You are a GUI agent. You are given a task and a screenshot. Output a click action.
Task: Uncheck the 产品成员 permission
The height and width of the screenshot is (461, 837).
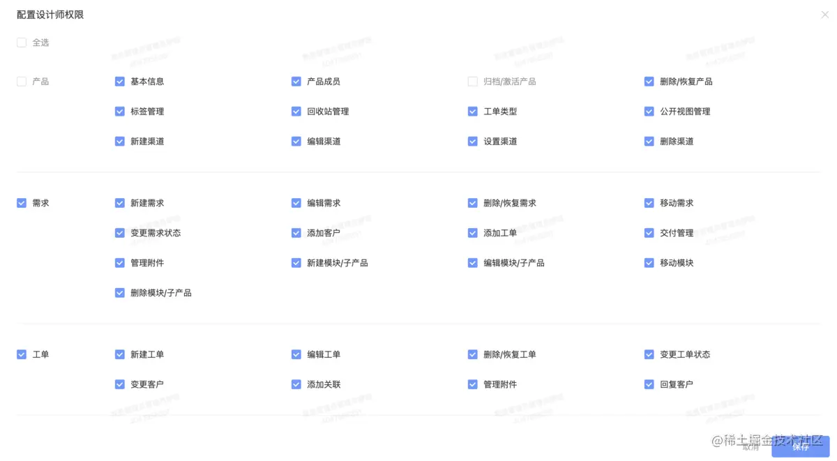[296, 82]
